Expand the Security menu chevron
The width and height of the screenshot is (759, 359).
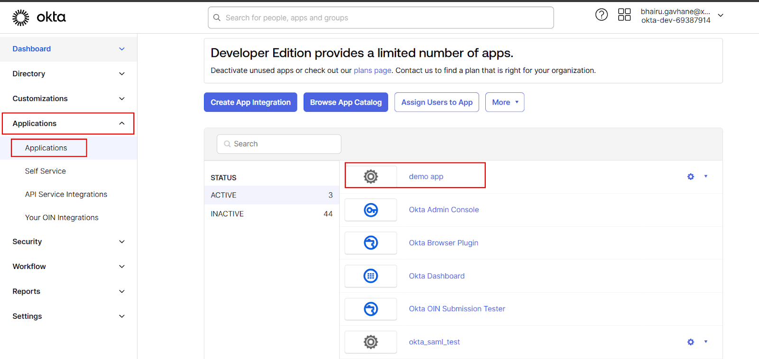pyautogui.click(x=122, y=242)
